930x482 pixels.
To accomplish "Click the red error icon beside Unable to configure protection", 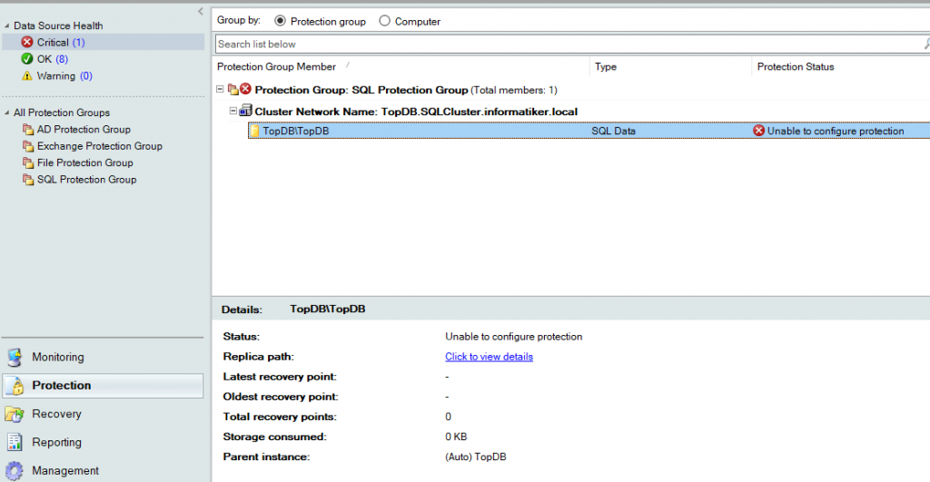I will tap(758, 131).
